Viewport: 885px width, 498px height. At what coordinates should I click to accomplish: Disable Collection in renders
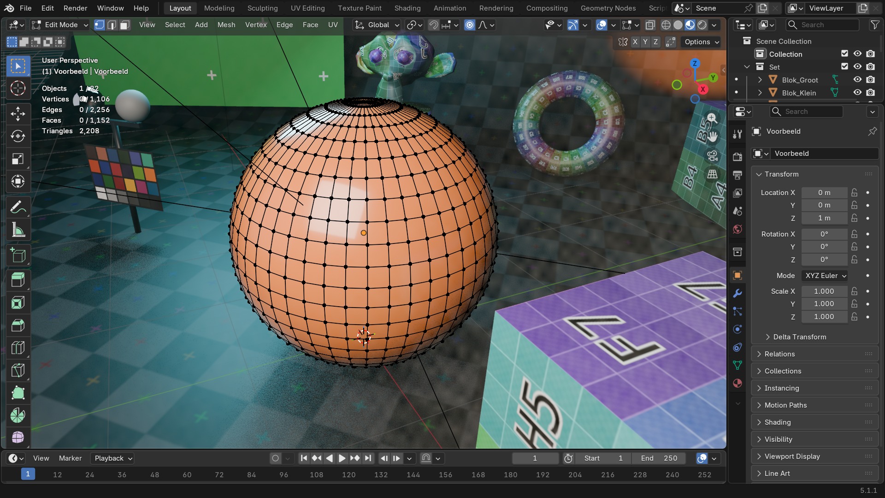click(x=870, y=54)
